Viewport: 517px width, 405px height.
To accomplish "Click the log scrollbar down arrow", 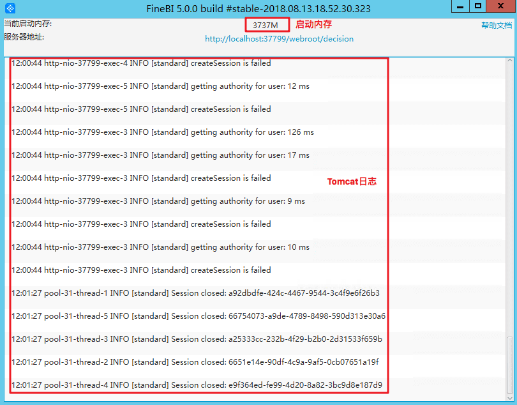I will pyautogui.click(x=510, y=399).
